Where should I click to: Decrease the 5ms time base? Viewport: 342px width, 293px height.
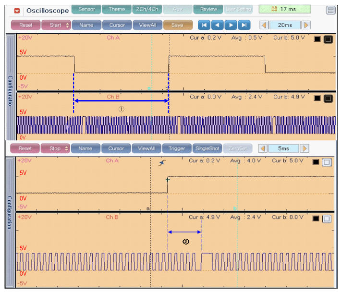pos(263,148)
